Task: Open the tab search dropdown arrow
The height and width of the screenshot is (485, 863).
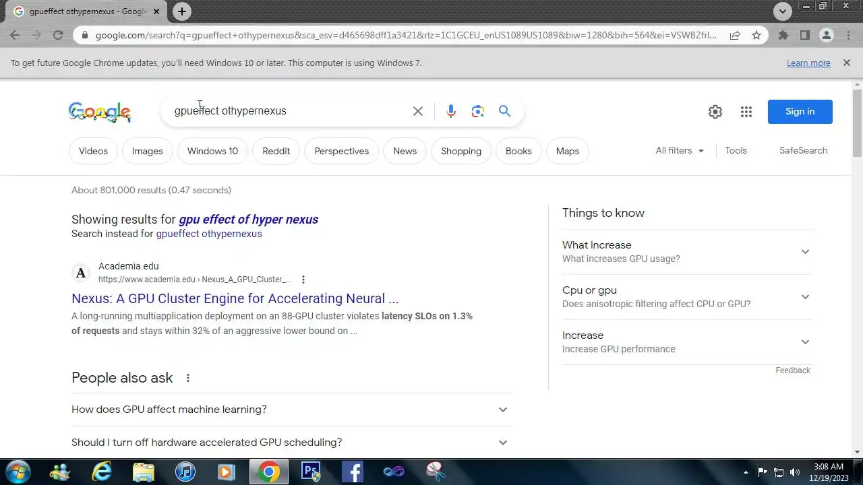Action: 782,11
